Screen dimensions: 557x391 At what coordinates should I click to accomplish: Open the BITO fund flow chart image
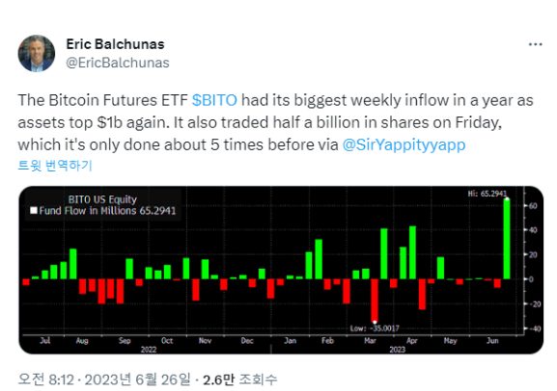[281, 270]
